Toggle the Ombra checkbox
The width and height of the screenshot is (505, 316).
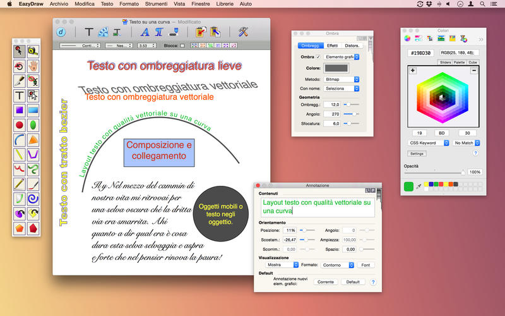point(318,57)
